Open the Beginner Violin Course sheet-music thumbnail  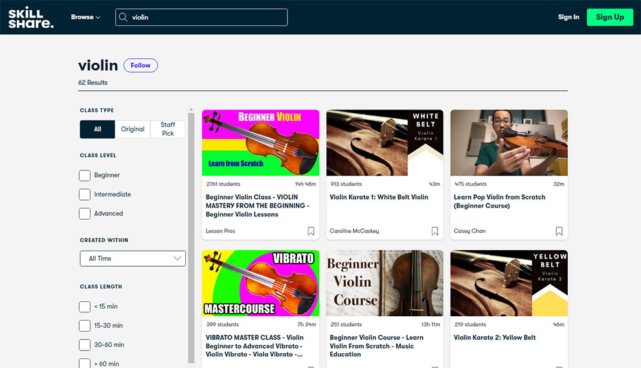(x=385, y=283)
